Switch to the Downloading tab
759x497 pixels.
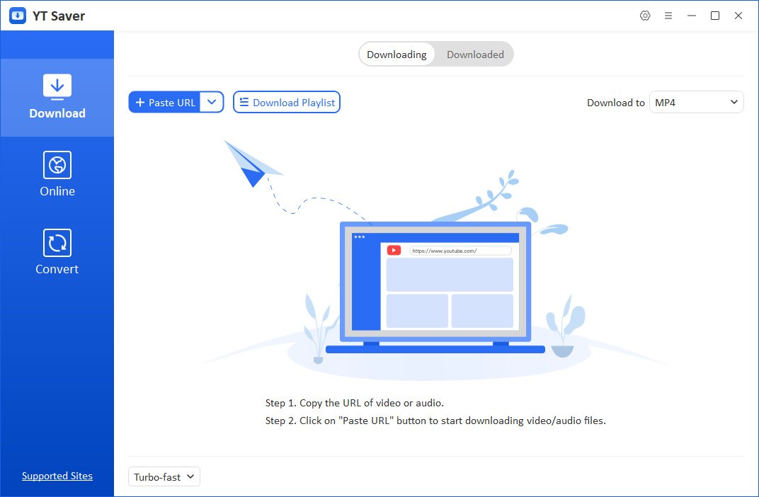click(396, 55)
